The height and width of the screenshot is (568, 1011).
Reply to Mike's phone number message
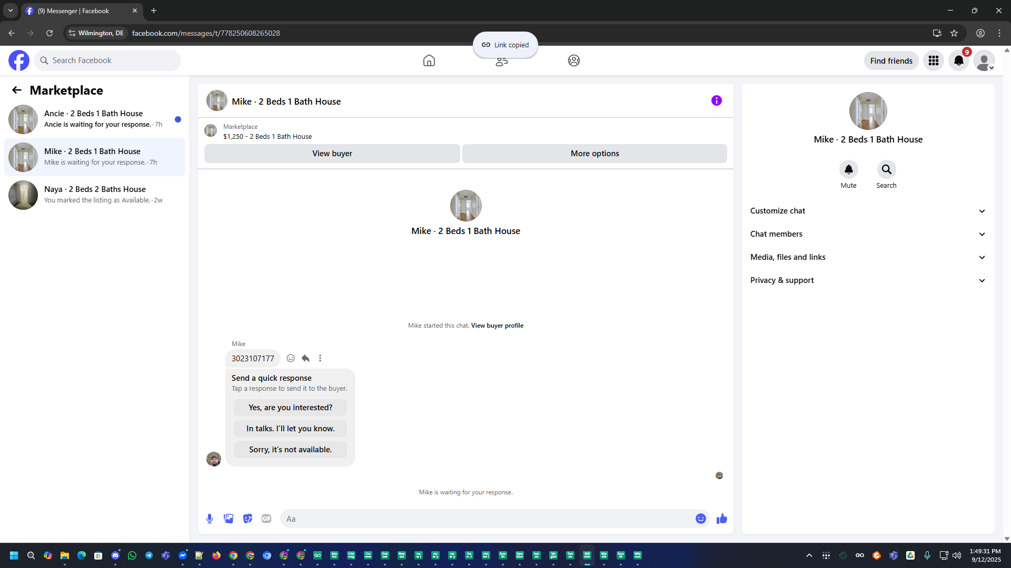(x=305, y=358)
